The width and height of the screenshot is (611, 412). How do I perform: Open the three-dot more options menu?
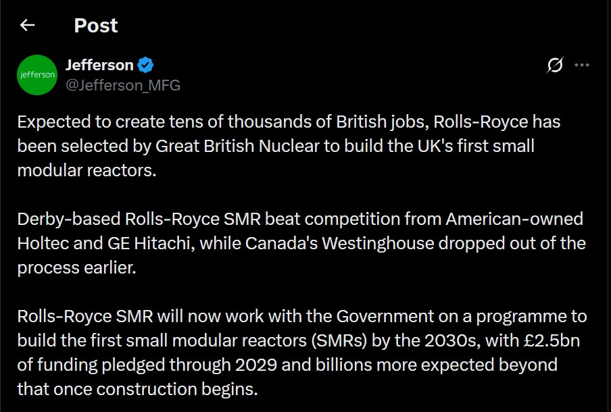(581, 66)
